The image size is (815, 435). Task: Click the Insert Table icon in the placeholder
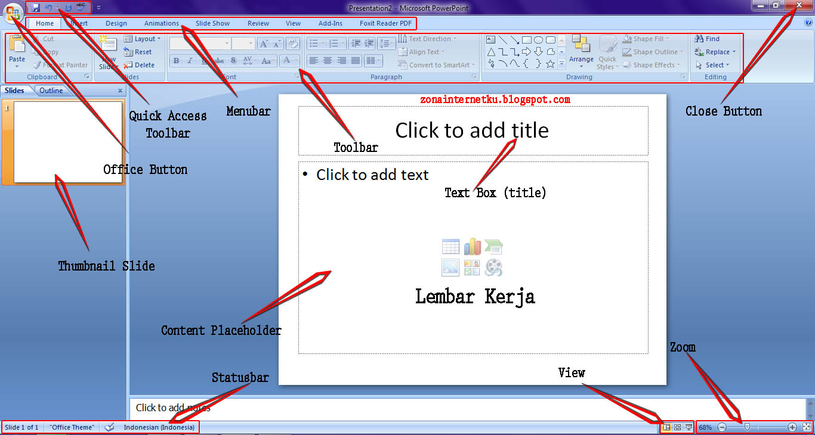[450, 246]
